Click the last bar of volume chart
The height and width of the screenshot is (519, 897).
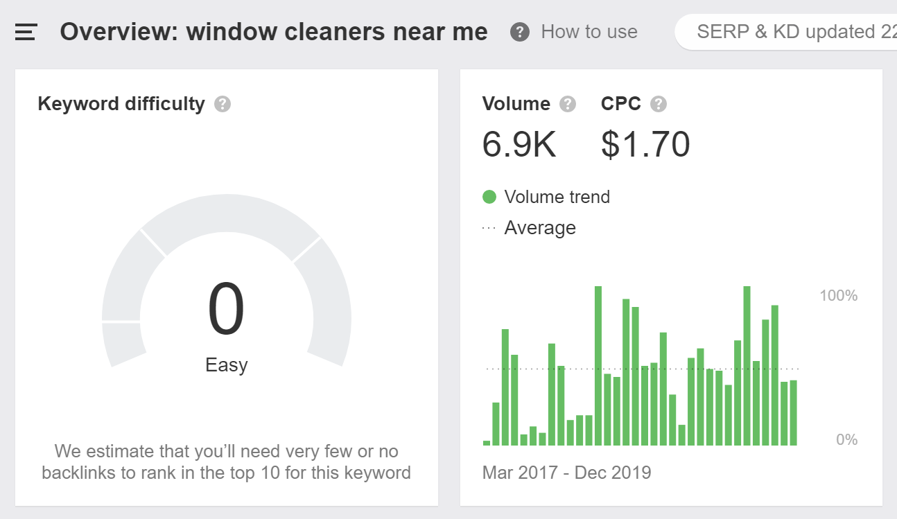coord(793,413)
